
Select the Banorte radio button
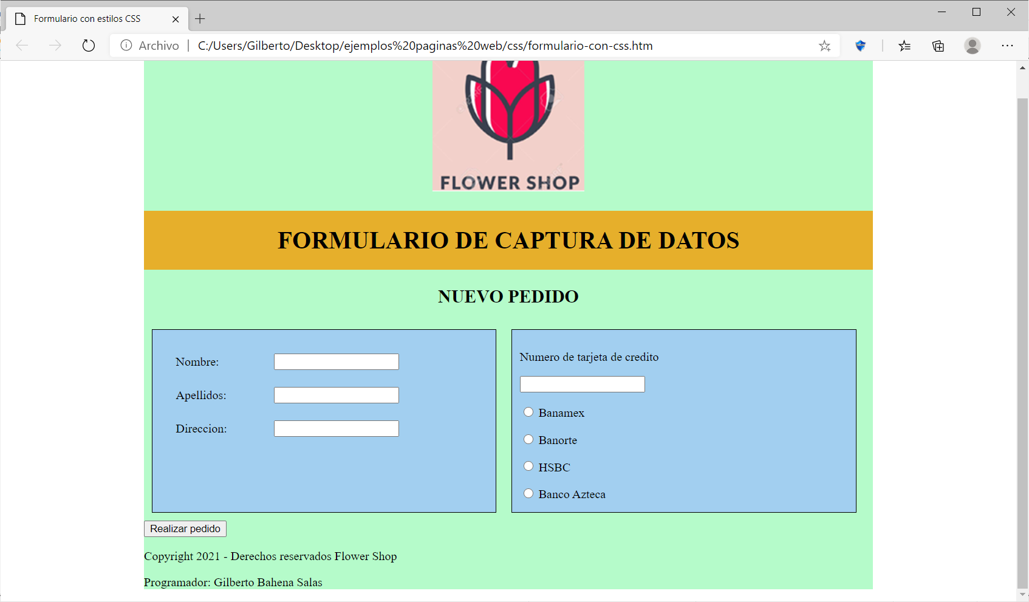[x=528, y=439]
